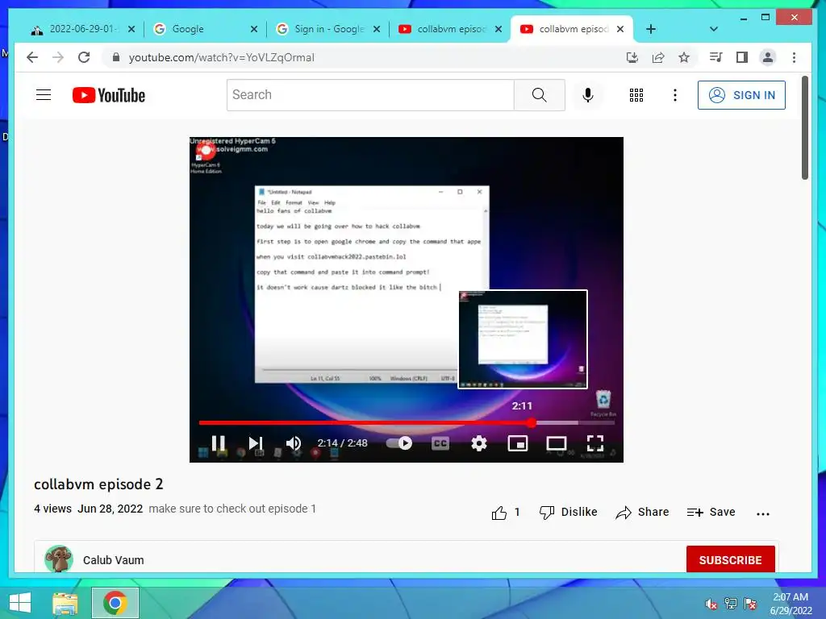The height and width of the screenshot is (619, 826).
Task: Open video player settings gear
Action: pos(478,443)
